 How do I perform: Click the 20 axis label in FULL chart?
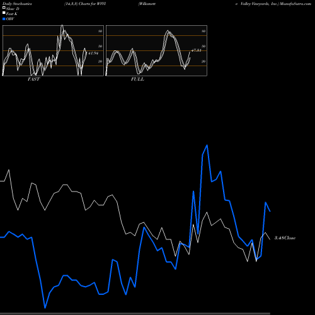[203, 61]
